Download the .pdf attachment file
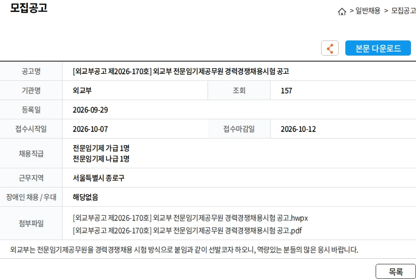Viewport: 416px width, 279px height. click(187, 230)
